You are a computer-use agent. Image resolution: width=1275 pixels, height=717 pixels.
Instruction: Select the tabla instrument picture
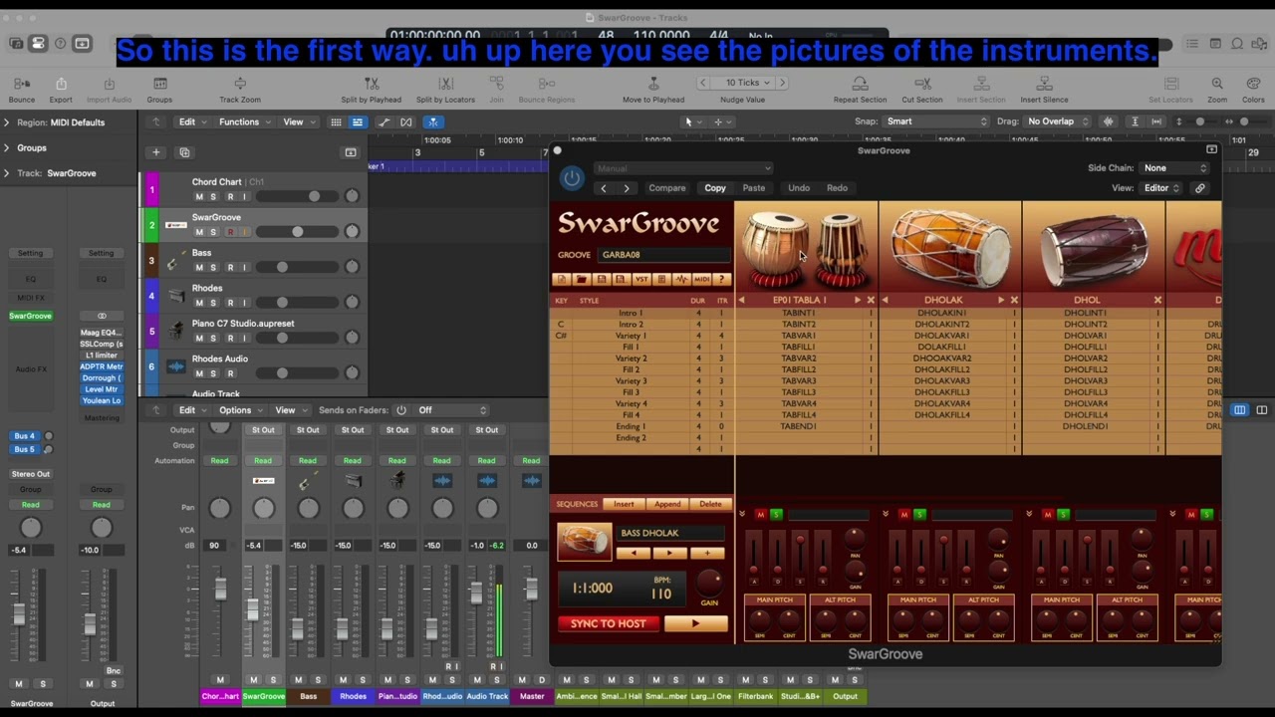(x=806, y=247)
